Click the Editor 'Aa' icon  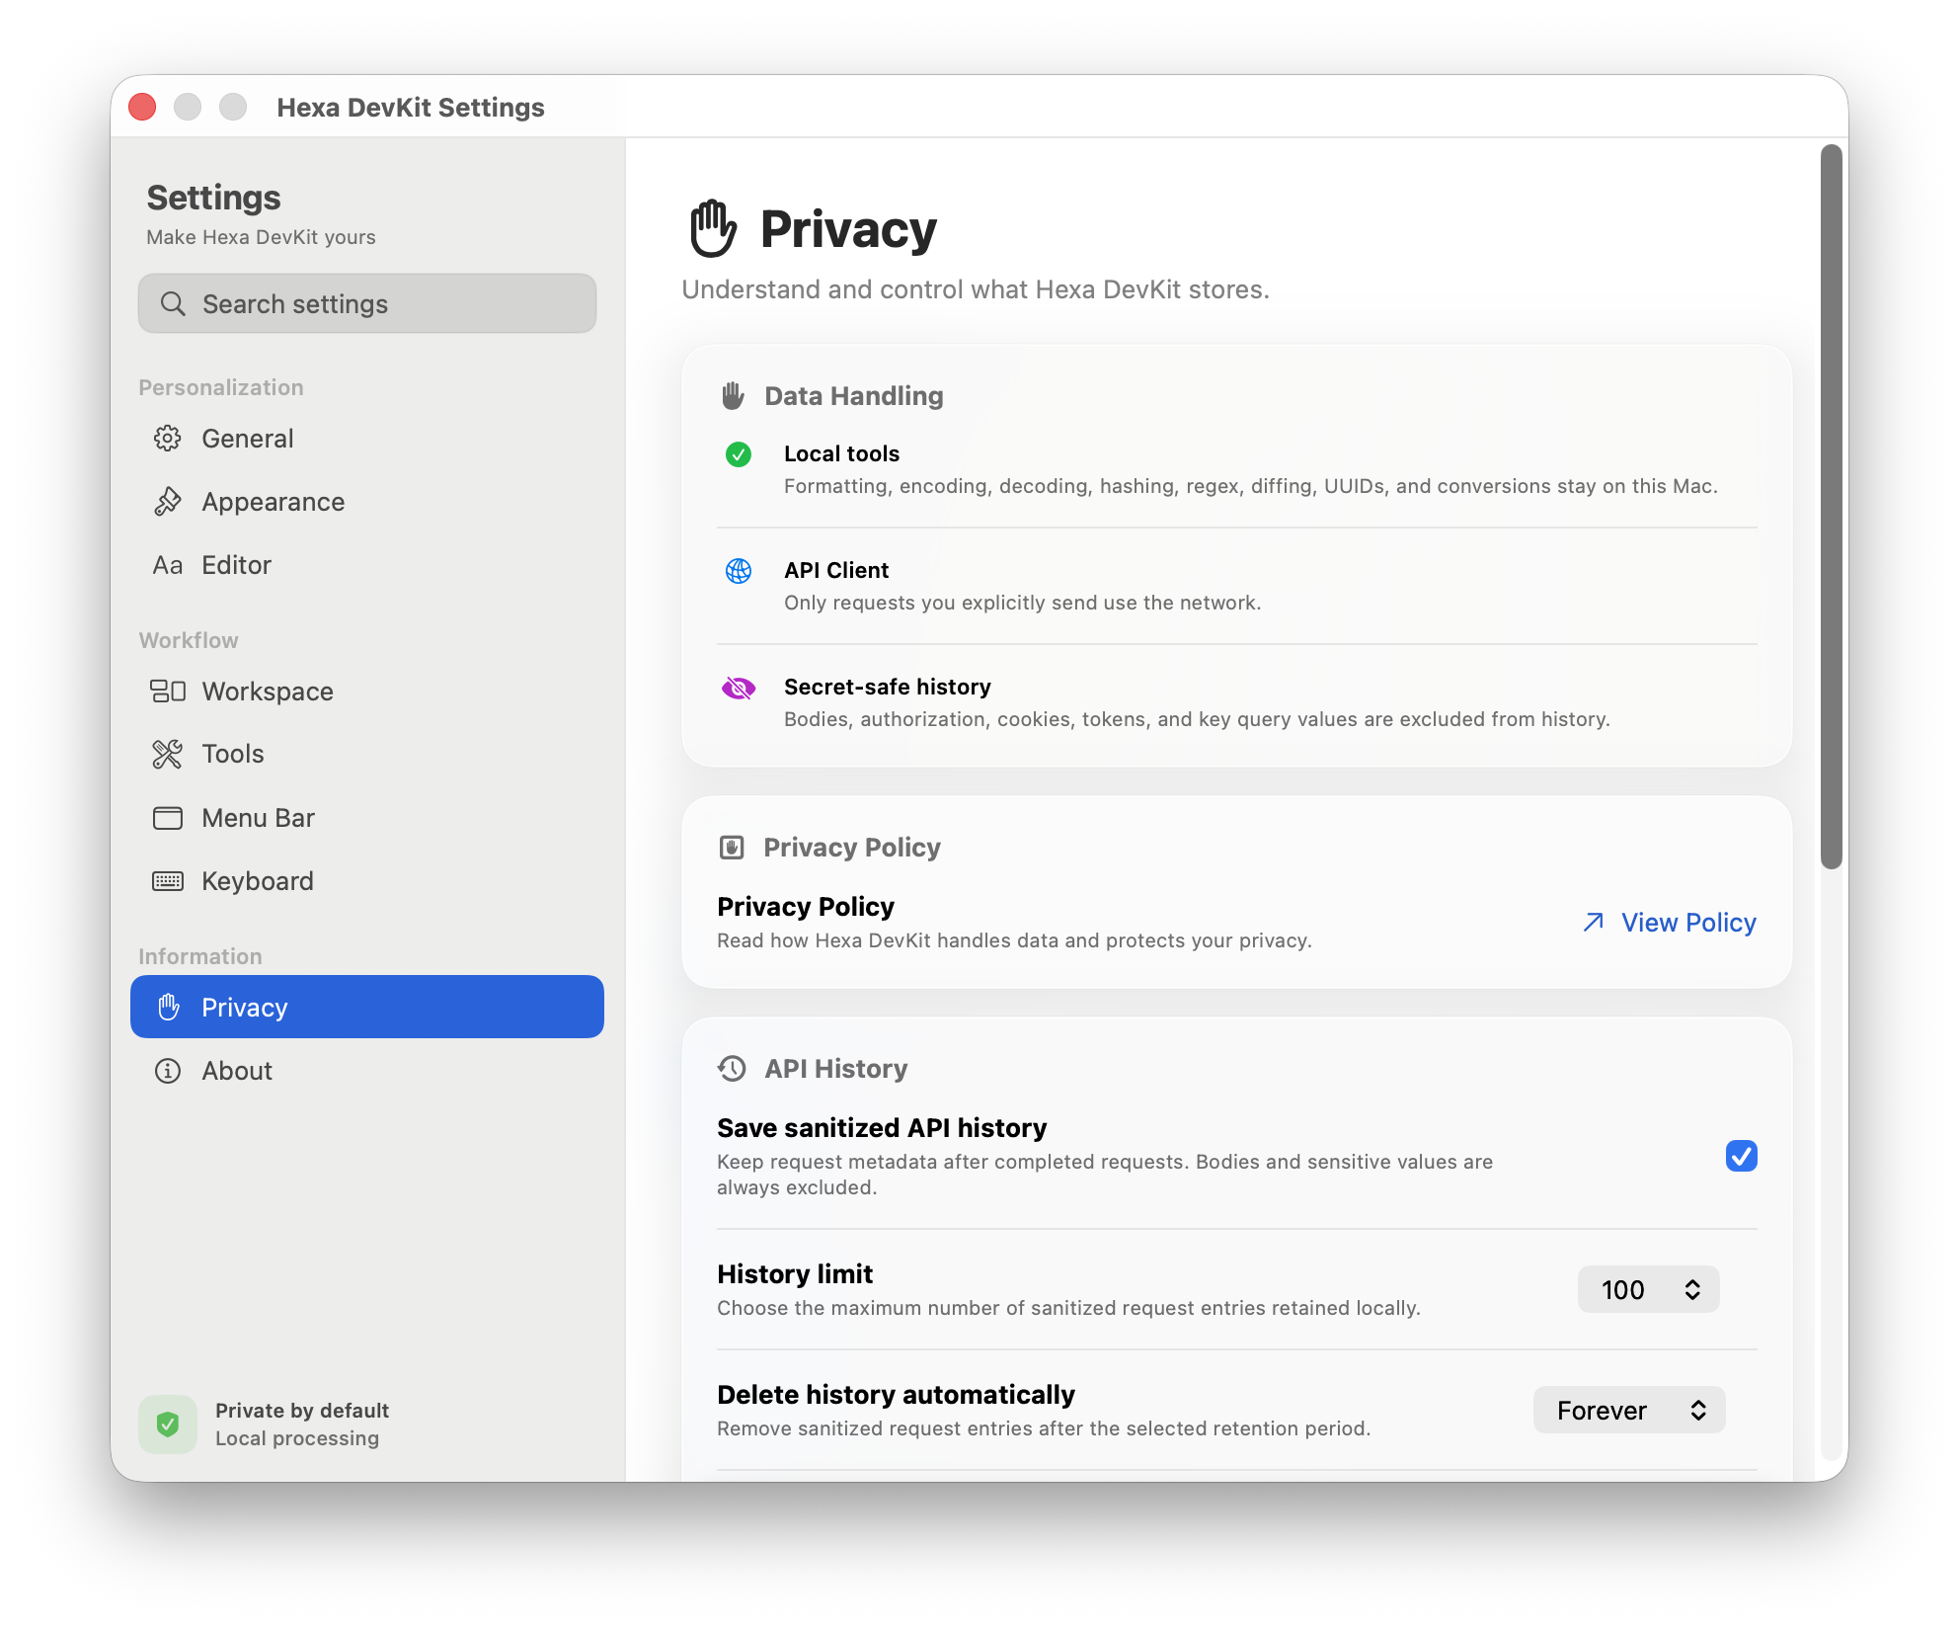(168, 565)
